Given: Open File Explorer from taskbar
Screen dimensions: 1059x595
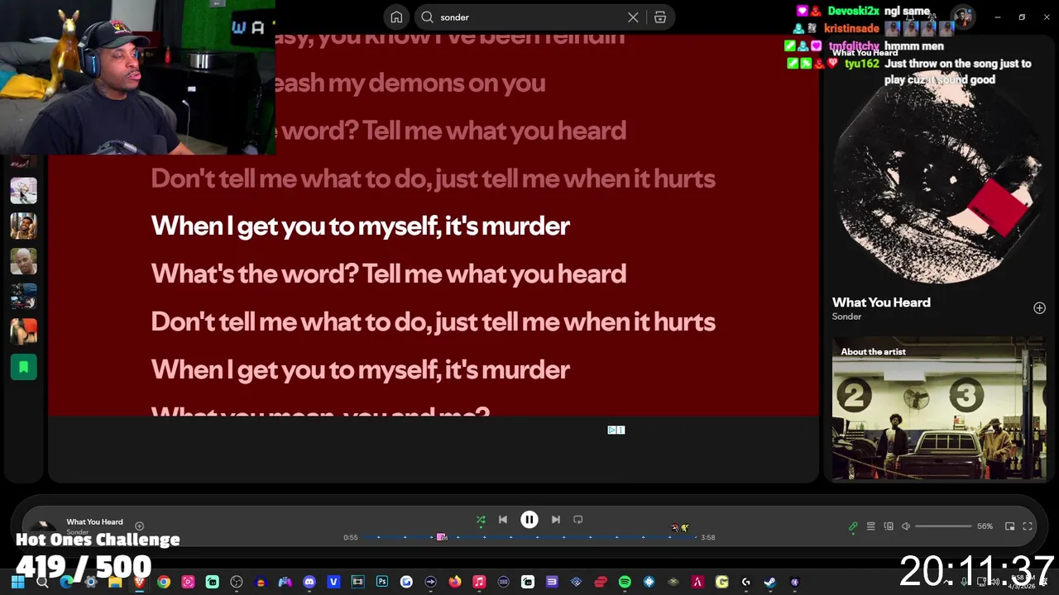Looking at the screenshot, I should coord(115,582).
